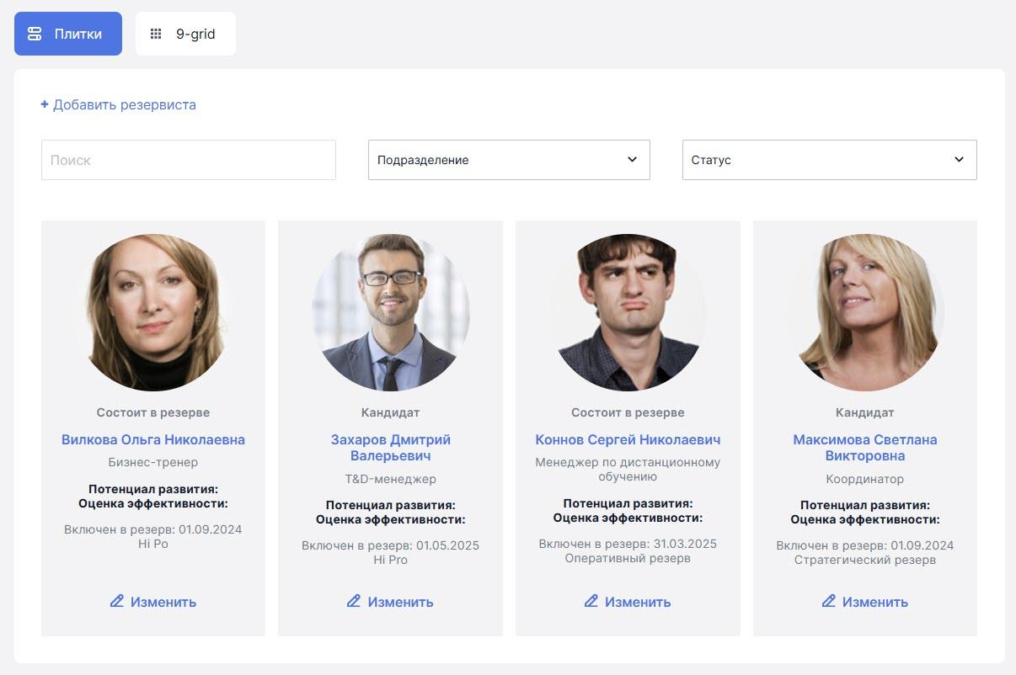Click pencil icon on Вилкова Ольга's card
This screenshot has height=675, width=1016.
click(x=117, y=601)
